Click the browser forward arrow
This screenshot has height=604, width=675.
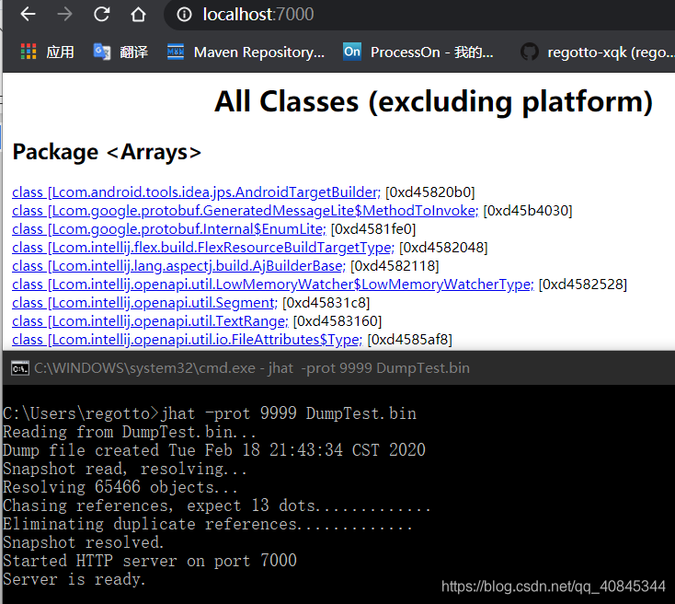(64, 14)
